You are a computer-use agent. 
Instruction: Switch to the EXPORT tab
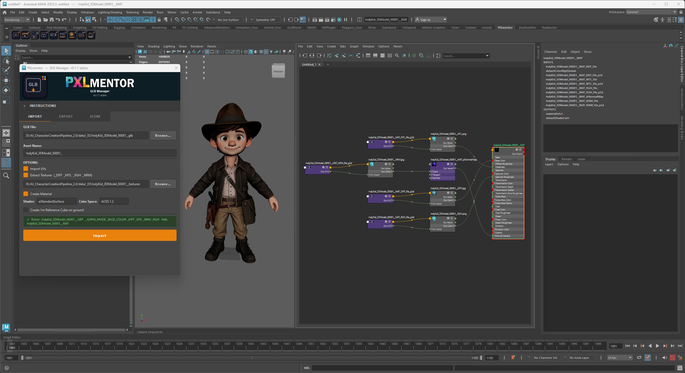click(x=66, y=116)
